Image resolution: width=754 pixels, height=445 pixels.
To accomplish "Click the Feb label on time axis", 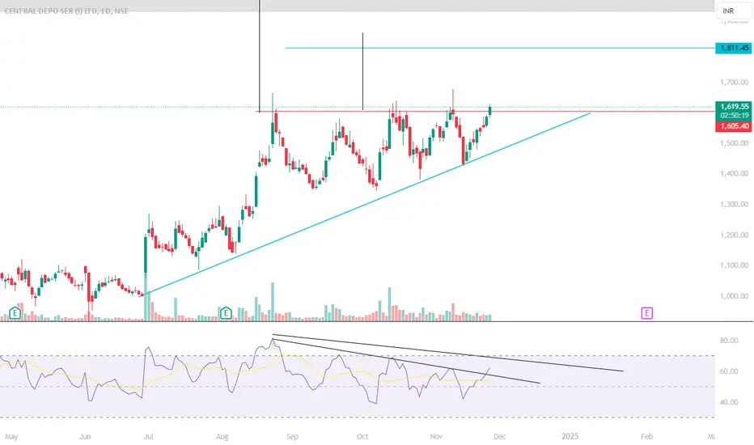I will click(646, 436).
